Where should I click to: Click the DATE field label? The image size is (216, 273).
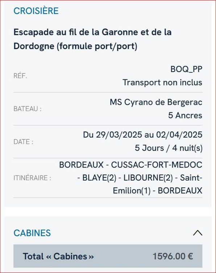24,142
